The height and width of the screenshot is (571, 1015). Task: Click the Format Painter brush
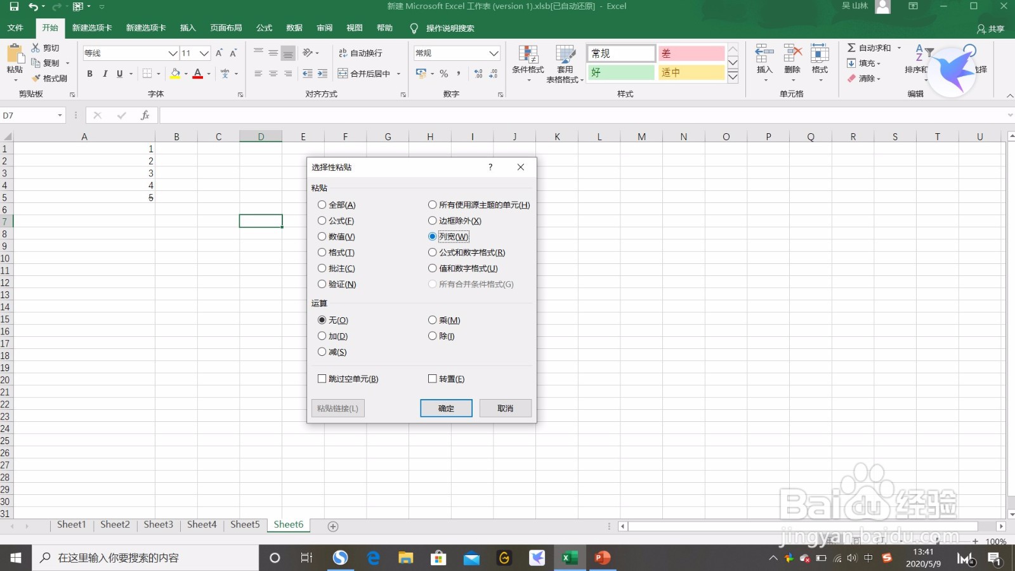coord(36,78)
